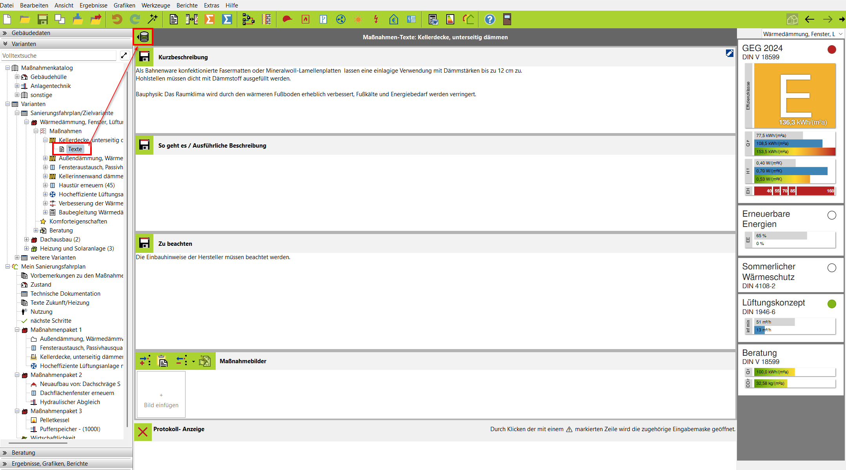Open the Ergebnisse, Grafiken, Berichte section
Image resolution: width=846 pixels, height=470 pixels.
point(50,464)
